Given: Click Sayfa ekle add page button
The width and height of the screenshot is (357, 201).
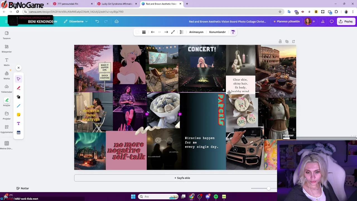Looking at the screenshot, I should pos(182,178).
